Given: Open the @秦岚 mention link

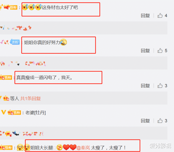Looking at the screenshot, I should pyautogui.click(x=83, y=148).
